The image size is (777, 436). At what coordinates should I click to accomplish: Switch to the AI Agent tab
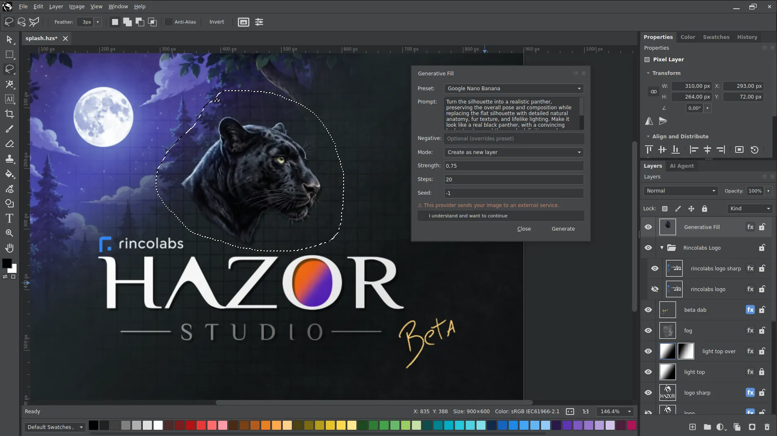pos(681,166)
